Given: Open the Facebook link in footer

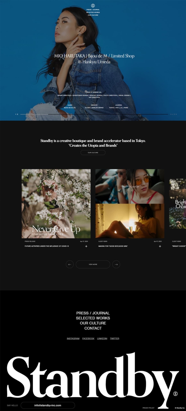Looking at the screenshot, I should 88,338.
